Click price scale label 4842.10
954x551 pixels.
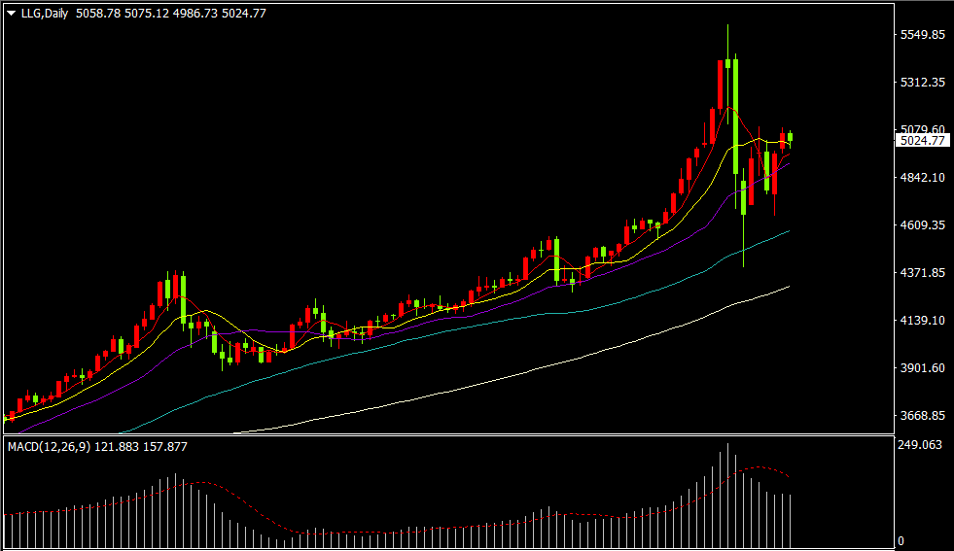[x=922, y=178]
